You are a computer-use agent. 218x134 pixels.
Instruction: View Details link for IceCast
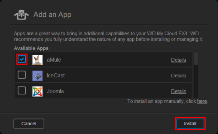point(178,76)
